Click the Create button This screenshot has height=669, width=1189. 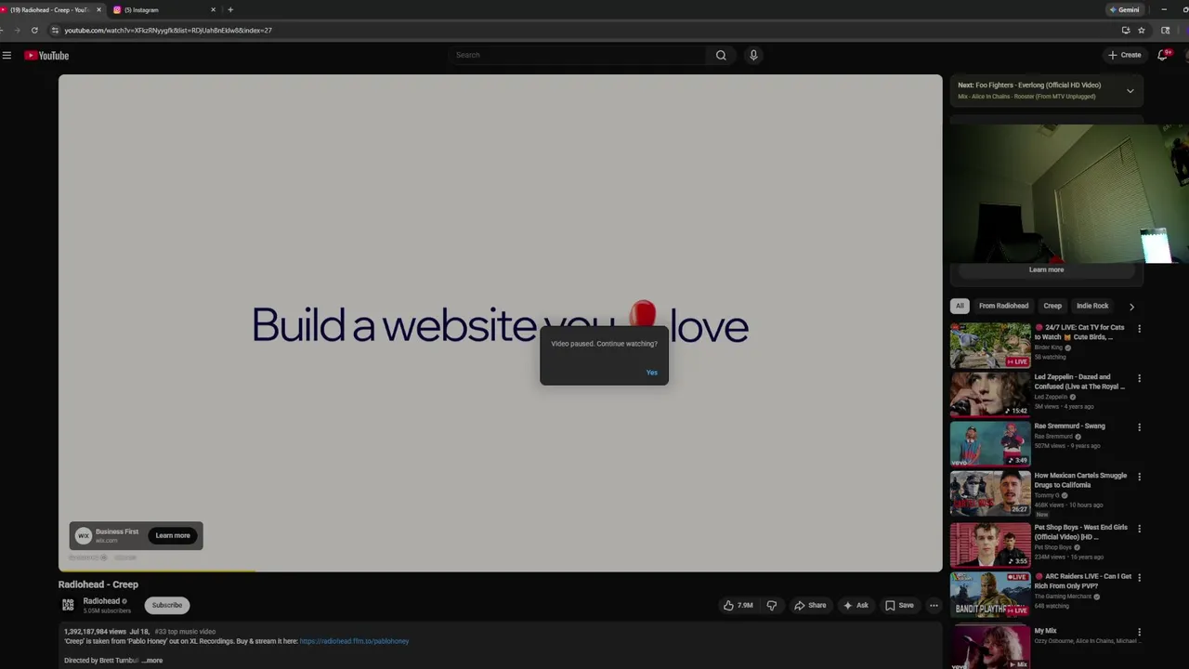(1124, 55)
